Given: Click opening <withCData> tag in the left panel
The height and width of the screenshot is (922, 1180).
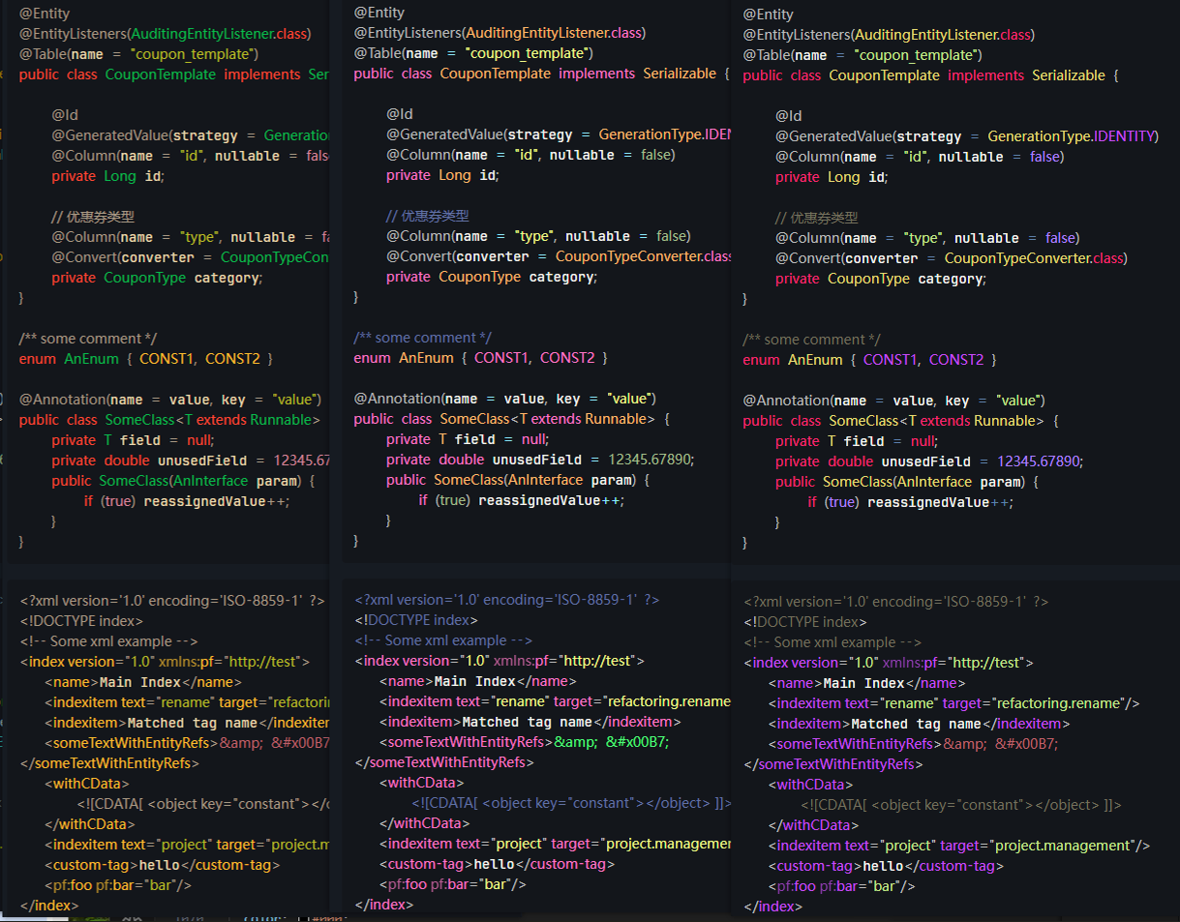Looking at the screenshot, I should click(x=86, y=784).
